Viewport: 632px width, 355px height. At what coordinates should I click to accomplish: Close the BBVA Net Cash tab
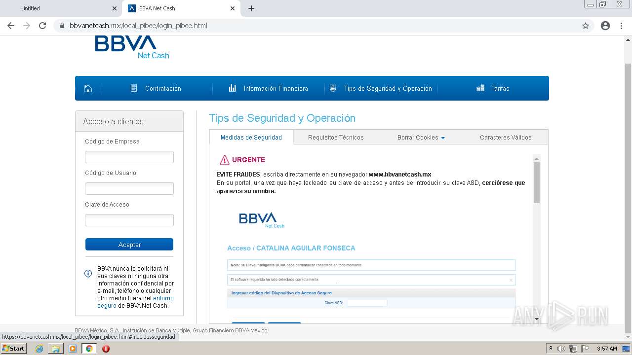pos(233,8)
